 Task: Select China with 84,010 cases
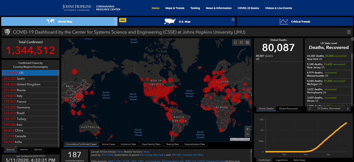pyautogui.click(x=30, y=130)
